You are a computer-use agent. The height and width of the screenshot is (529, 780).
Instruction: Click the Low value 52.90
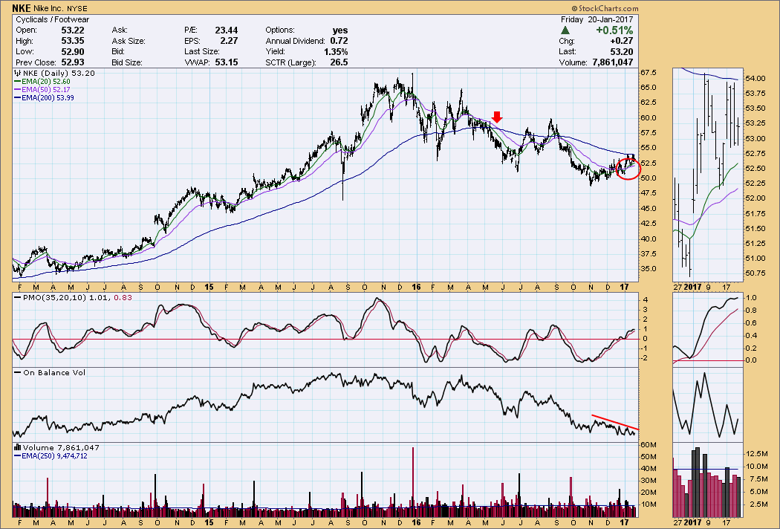tap(73, 52)
